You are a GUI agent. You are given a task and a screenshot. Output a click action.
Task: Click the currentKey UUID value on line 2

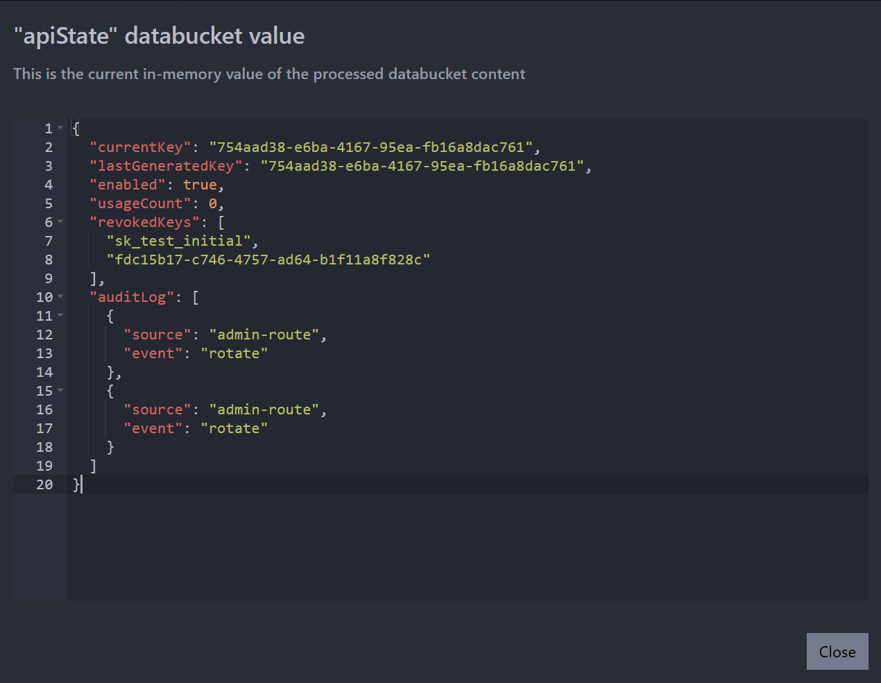click(x=371, y=147)
